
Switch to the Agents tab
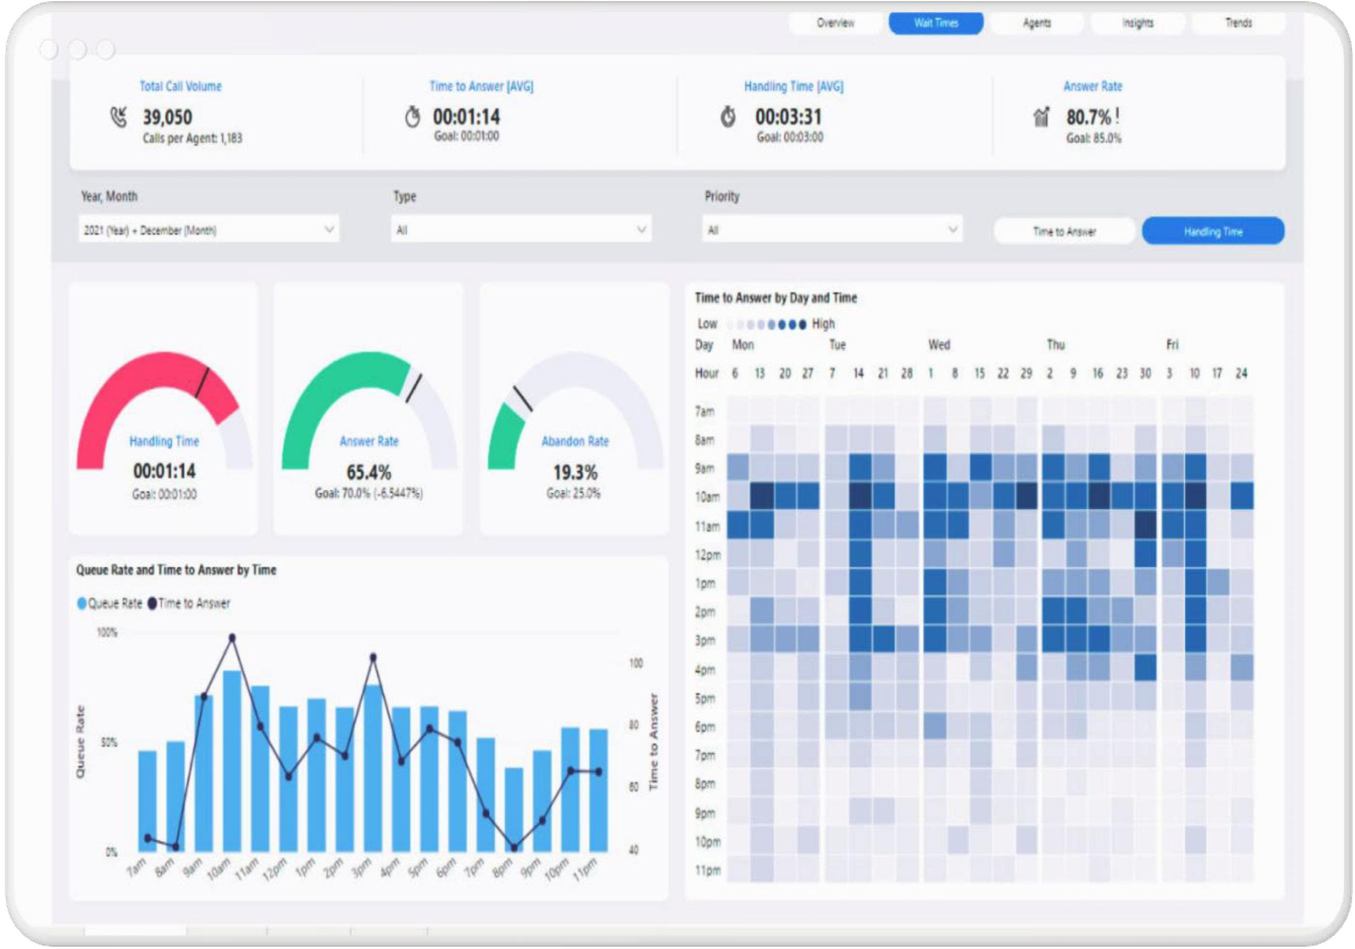pyautogui.click(x=1037, y=23)
